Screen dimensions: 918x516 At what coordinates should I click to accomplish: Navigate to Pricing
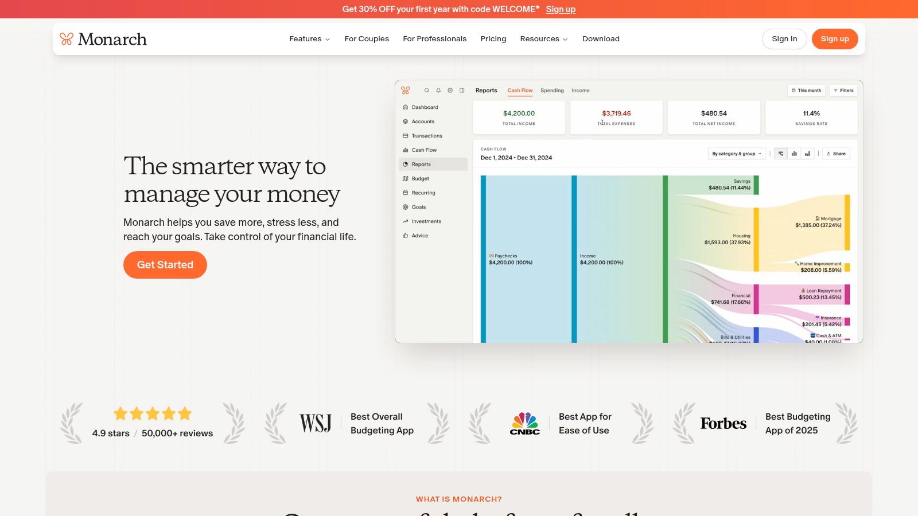[493, 39]
